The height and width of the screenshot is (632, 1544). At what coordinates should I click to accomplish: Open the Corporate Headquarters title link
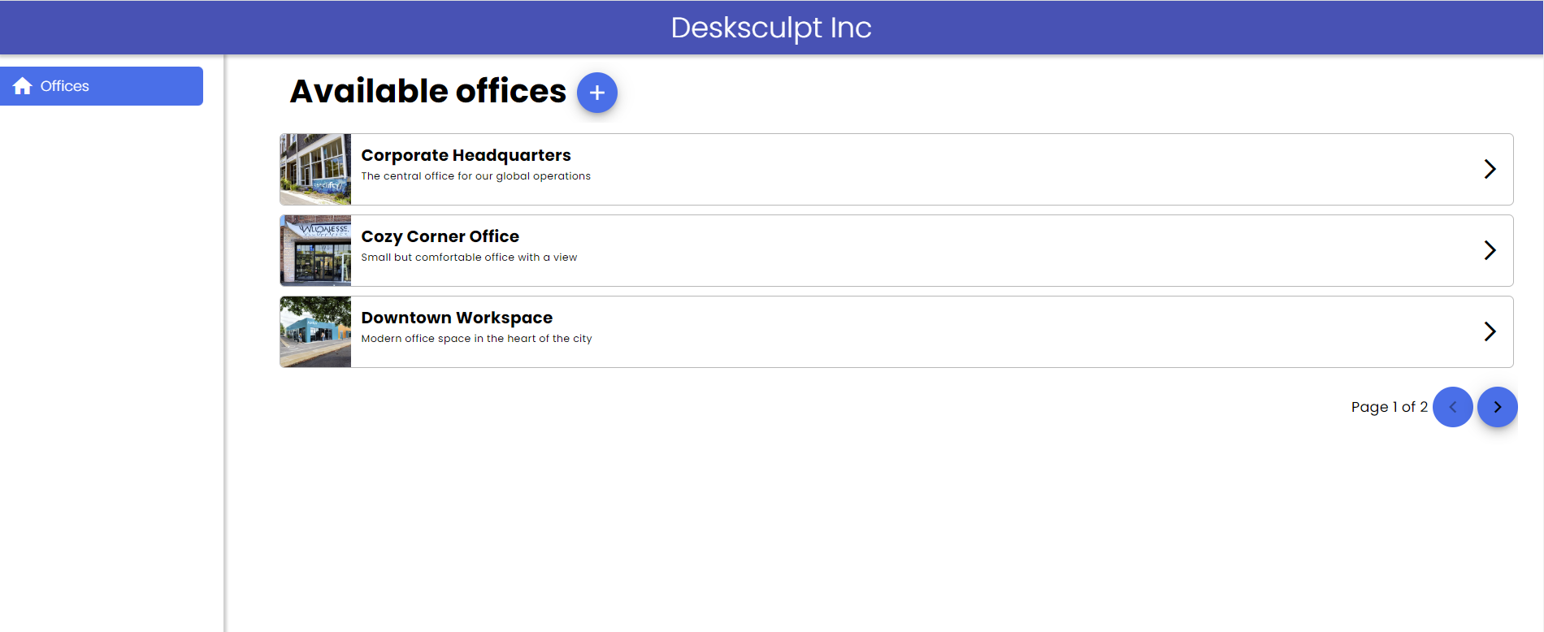[466, 155]
